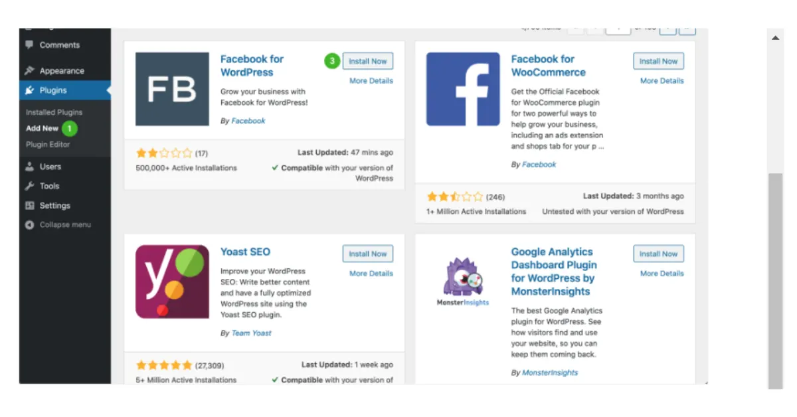Screen dimensions: 797x417
Task: Click the Tools wrench icon
Action: point(29,186)
